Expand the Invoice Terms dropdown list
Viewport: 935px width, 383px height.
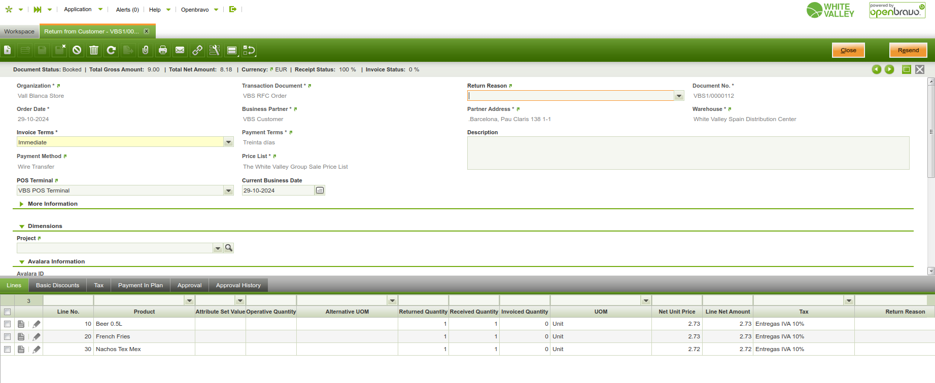pyautogui.click(x=228, y=142)
